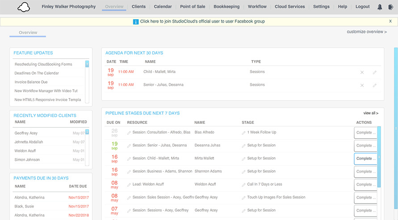Edit resource Lead: Weldon Acuff pencil

point(129,185)
